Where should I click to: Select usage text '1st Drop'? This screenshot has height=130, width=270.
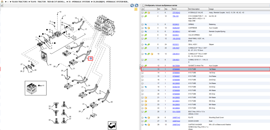coord(212,73)
